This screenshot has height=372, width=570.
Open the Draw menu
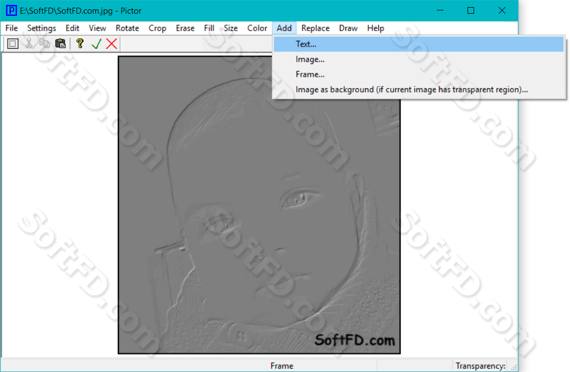348,28
